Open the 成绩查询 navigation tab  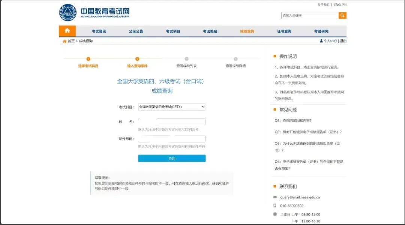[x=247, y=31]
